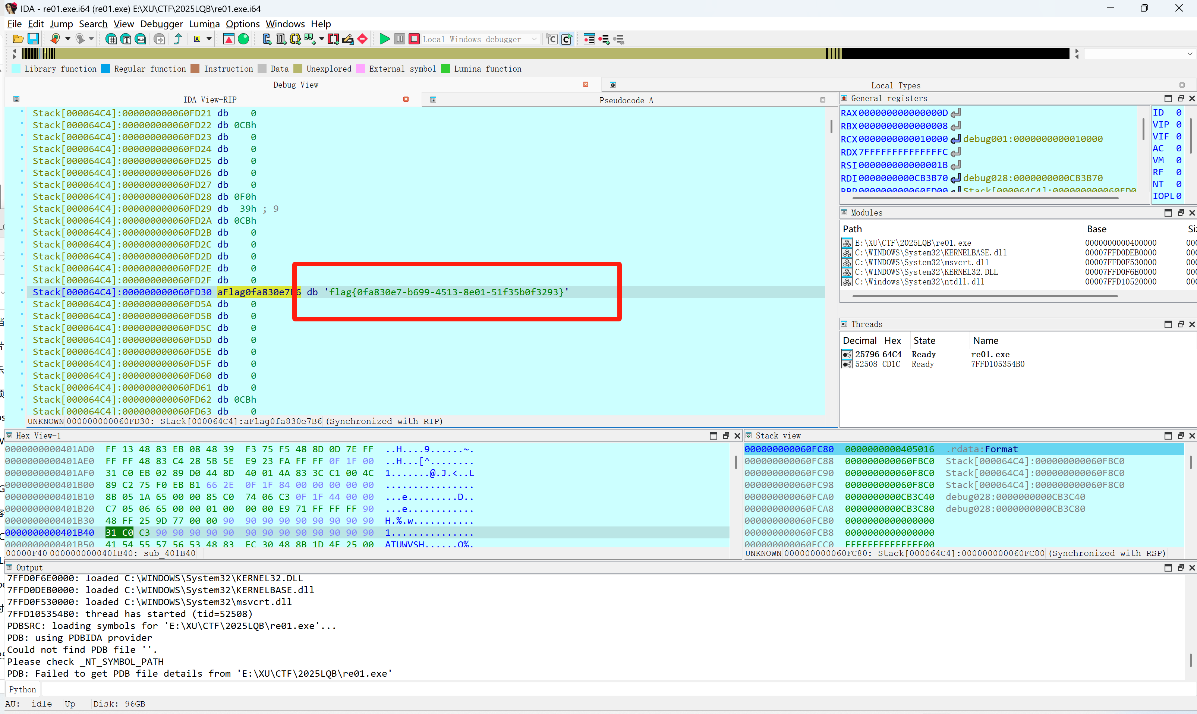Image resolution: width=1197 pixels, height=714 pixels.
Task: Maximize the General registers panel
Action: (1168, 98)
